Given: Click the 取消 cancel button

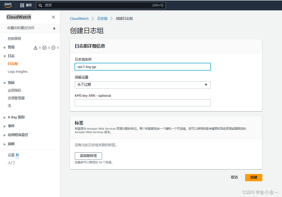Looking at the screenshot, I should pos(234,177).
